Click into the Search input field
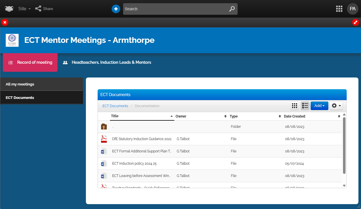 tap(175, 9)
